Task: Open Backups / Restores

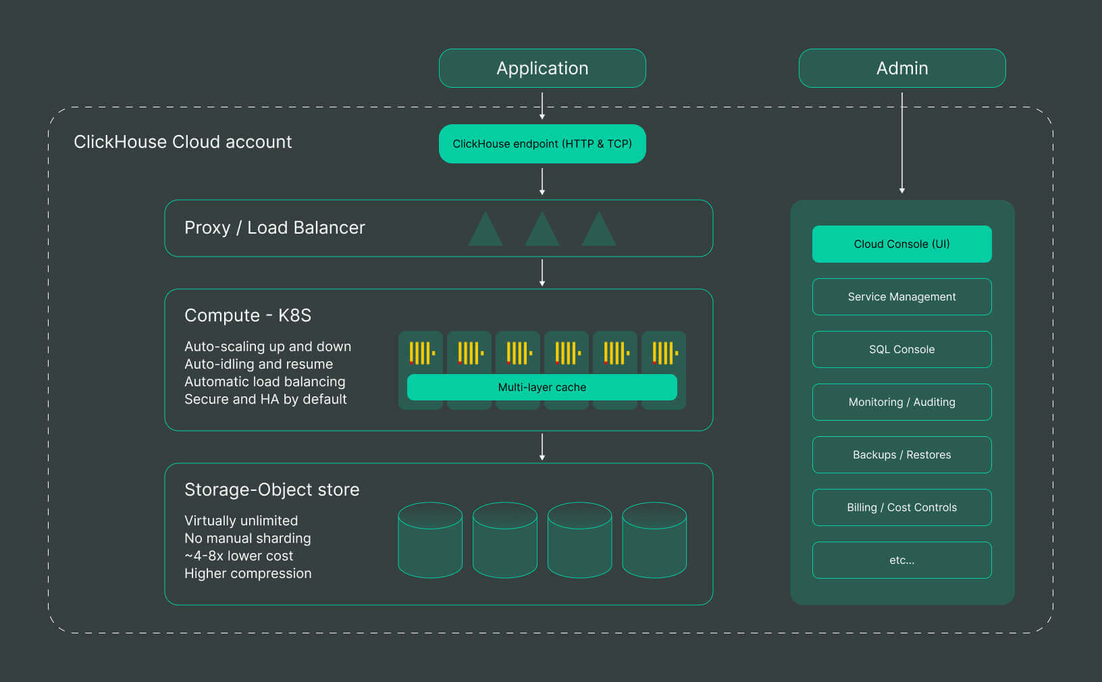Action: [x=901, y=454]
